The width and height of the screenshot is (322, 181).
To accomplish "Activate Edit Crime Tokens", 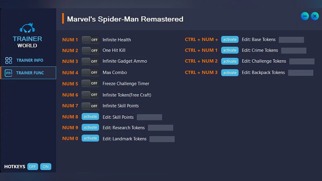I will point(230,50).
